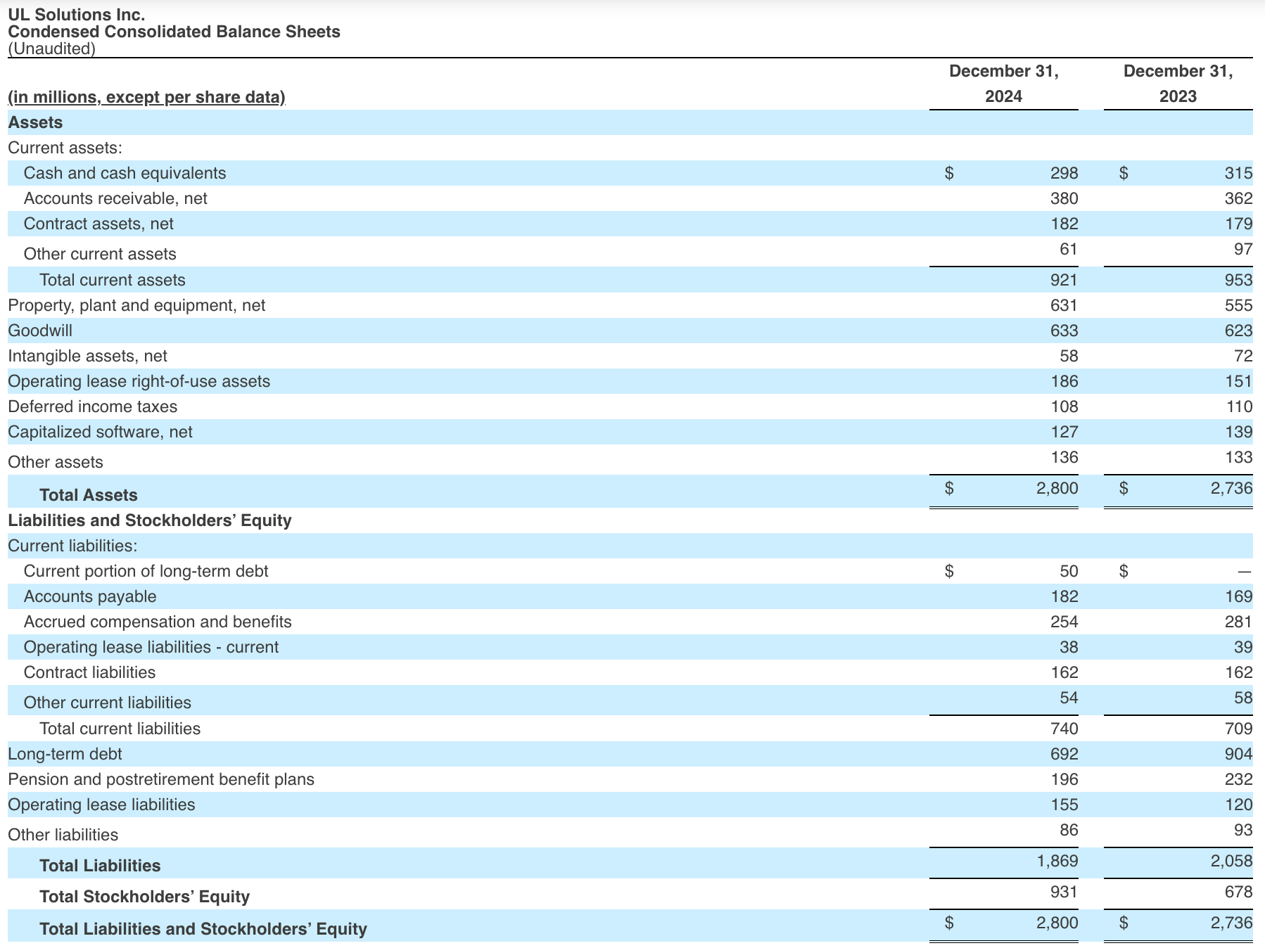
Task: Click the 155 operating lease liabilities value
Action: [1064, 805]
